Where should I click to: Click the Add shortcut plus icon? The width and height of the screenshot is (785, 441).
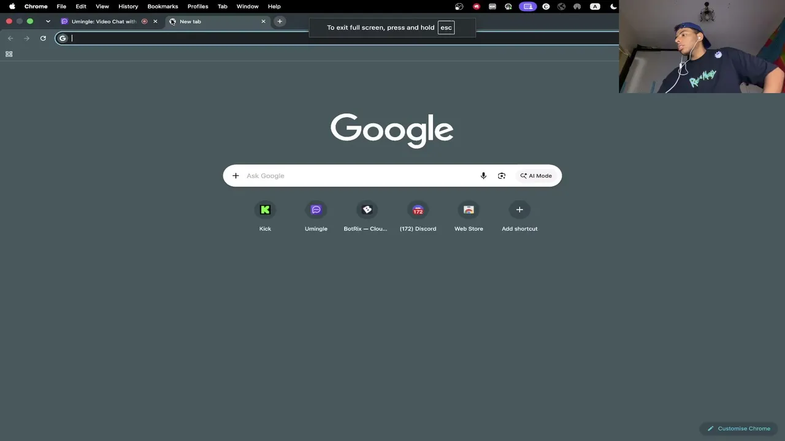pyautogui.click(x=519, y=210)
